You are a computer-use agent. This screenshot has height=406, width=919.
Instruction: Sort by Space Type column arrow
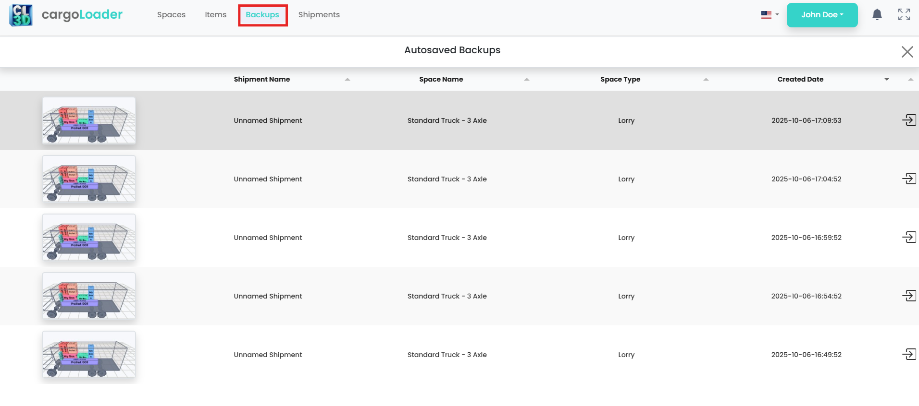tap(706, 79)
